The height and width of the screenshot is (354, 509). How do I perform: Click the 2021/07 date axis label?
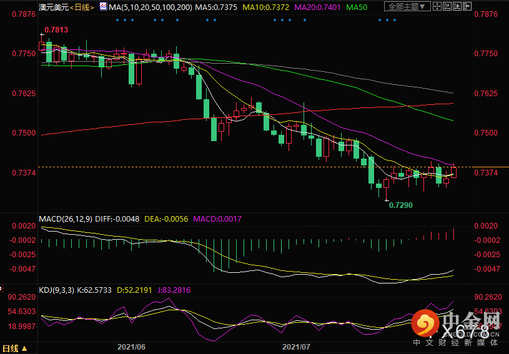pyautogui.click(x=296, y=347)
